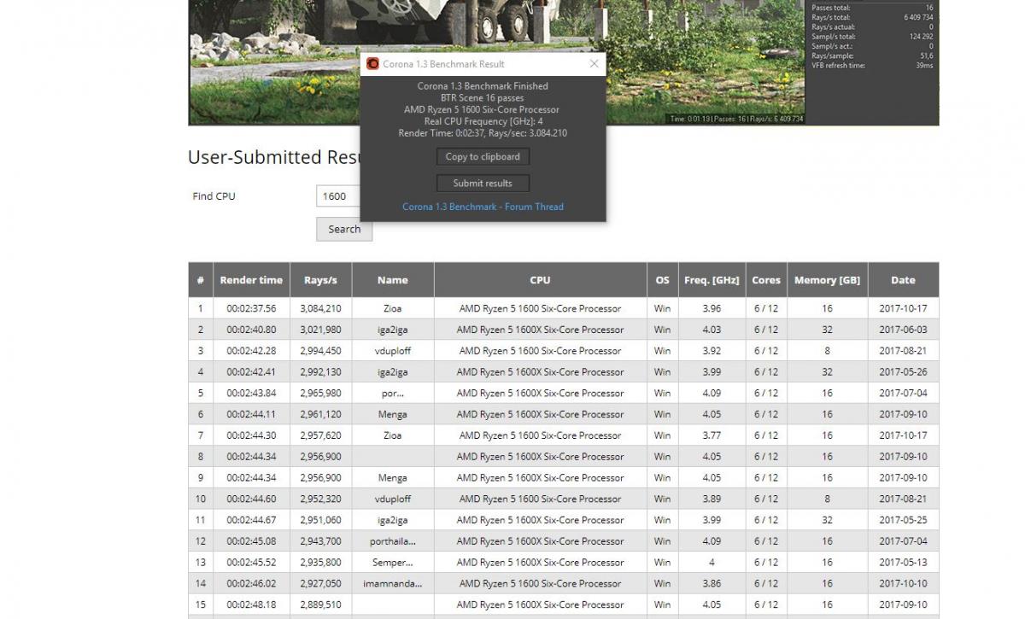This screenshot has height=619, width=1025.
Task: Click Menga name in row 9
Action: click(393, 478)
